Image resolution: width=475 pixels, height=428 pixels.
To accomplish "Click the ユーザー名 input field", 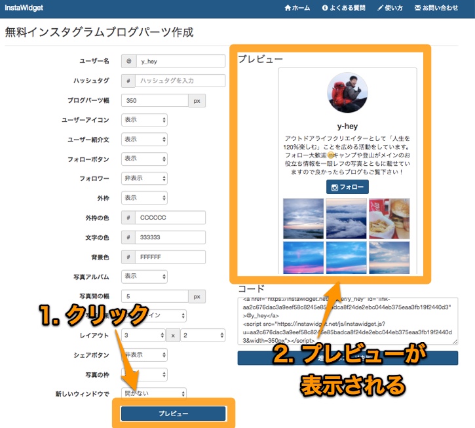I will tap(181, 61).
